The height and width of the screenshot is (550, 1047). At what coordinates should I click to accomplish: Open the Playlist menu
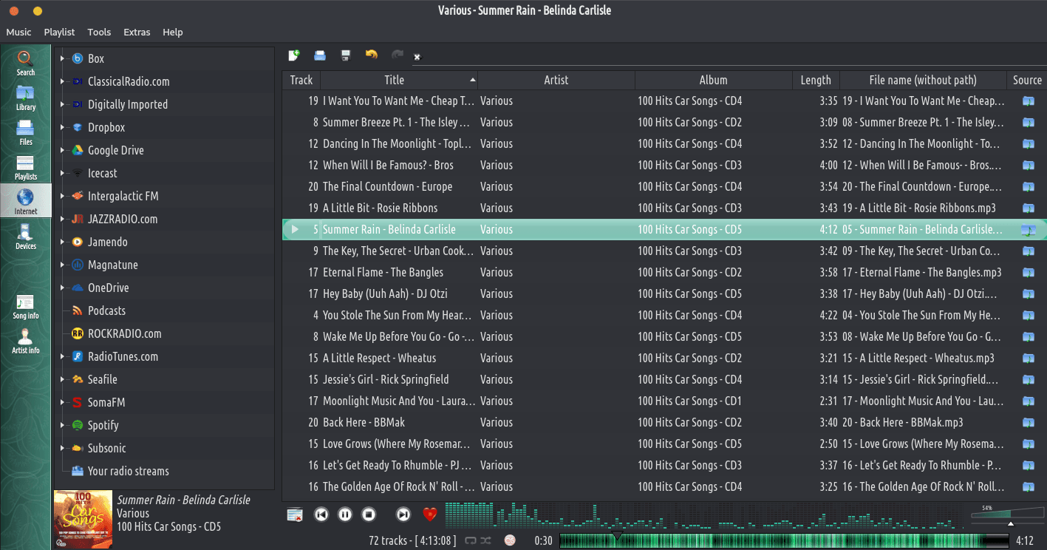click(59, 32)
